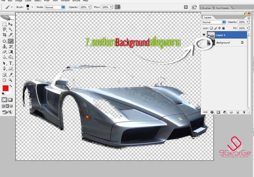This screenshot has width=254, height=177.
Task: Create new adjustment layer from Layers panel
Action: (225, 112)
